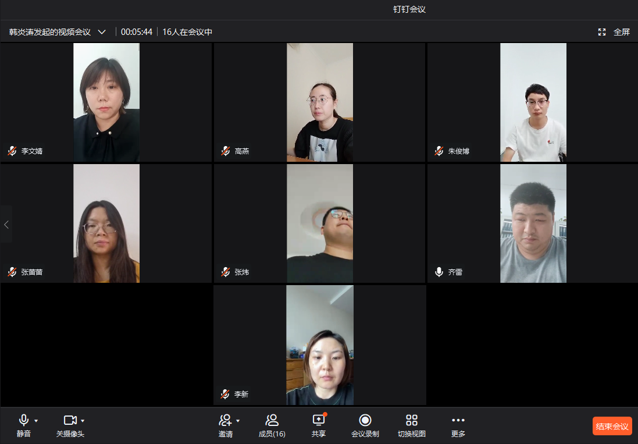Expand the microphone options arrow beside 静音
This screenshot has width=638, height=444.
tap(36, 421)
